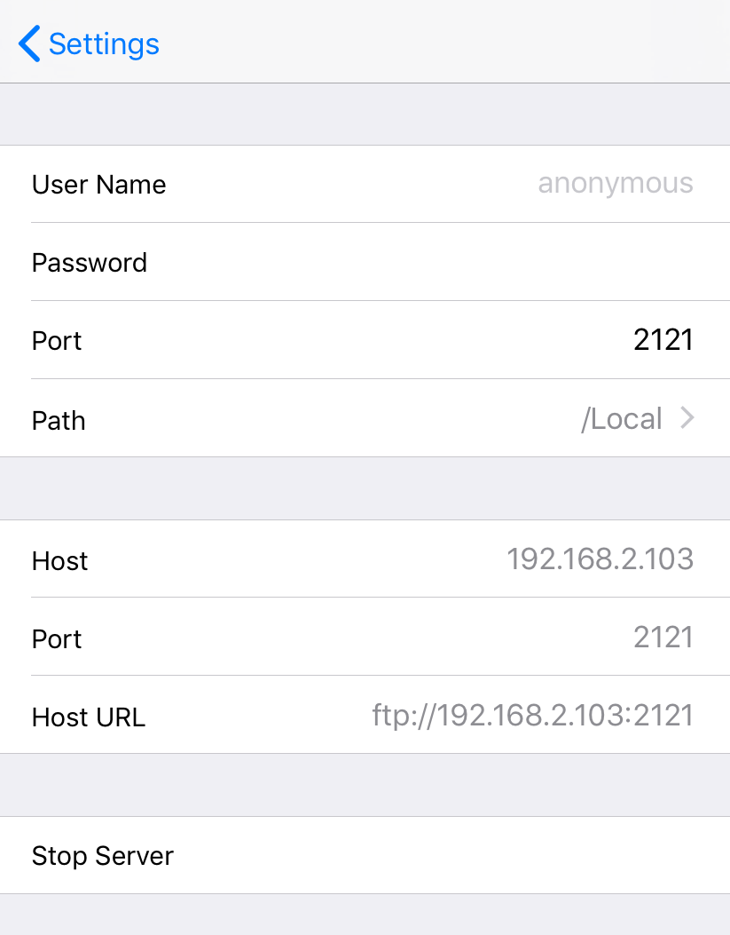Tap the Password label
The height and width of the screenshot is (935, 730).
(89, 263)
